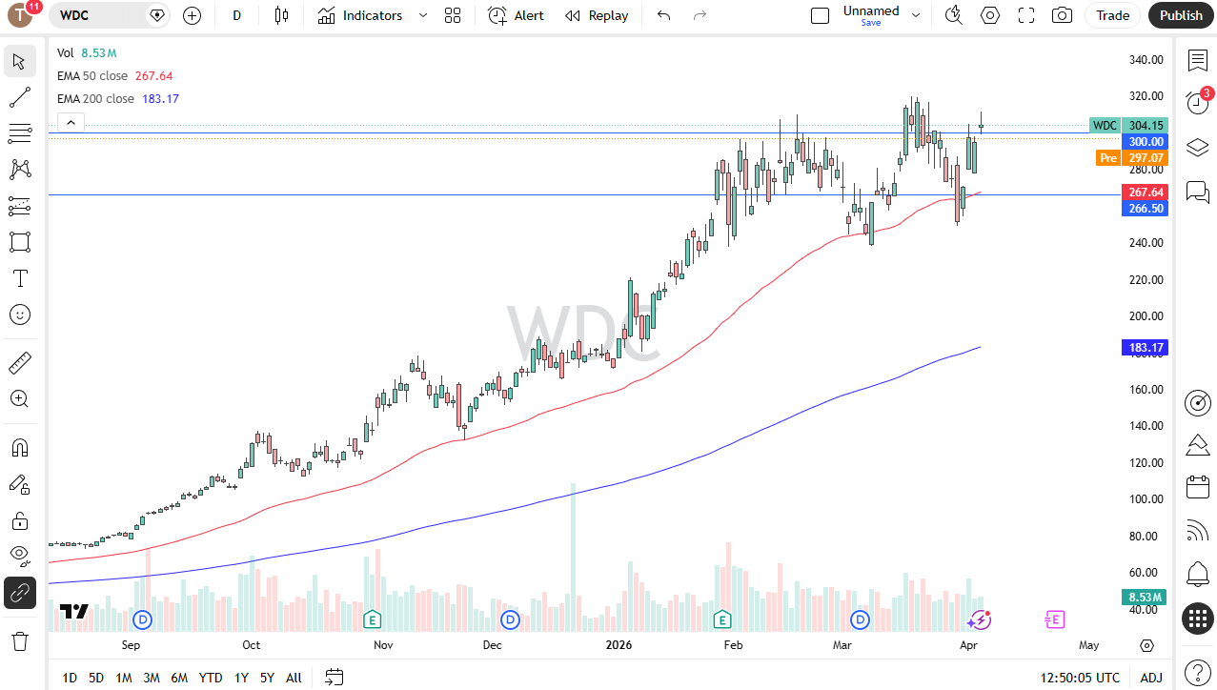The height and width of the screenshot is (690, 1217).
Task: Open the indicator templates grid
Action: (453, 15)
